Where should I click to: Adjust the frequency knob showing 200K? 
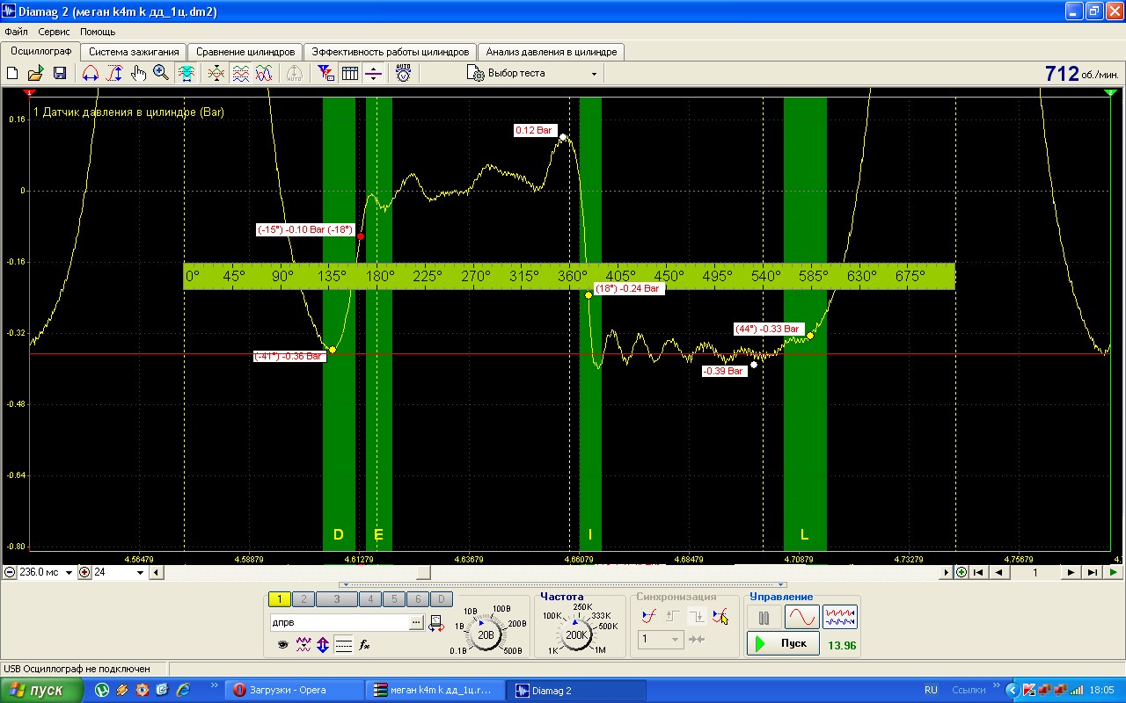576,634
